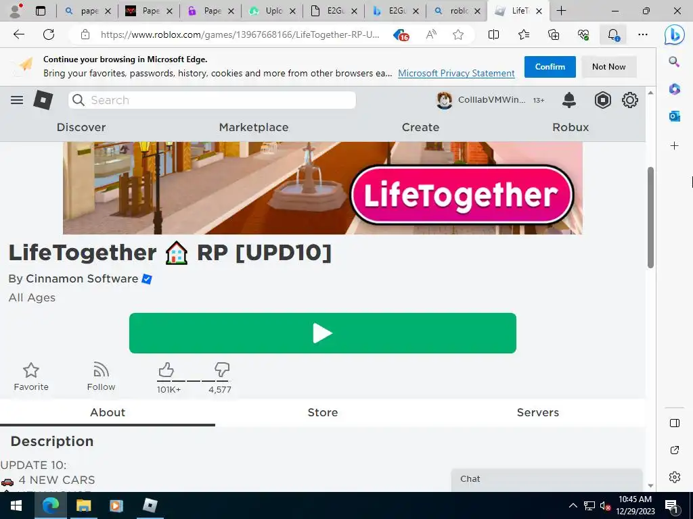Open Windows action center notifications
Image resolution: width=693 pixels, height=519 pixels.
[x=671, y=505]
